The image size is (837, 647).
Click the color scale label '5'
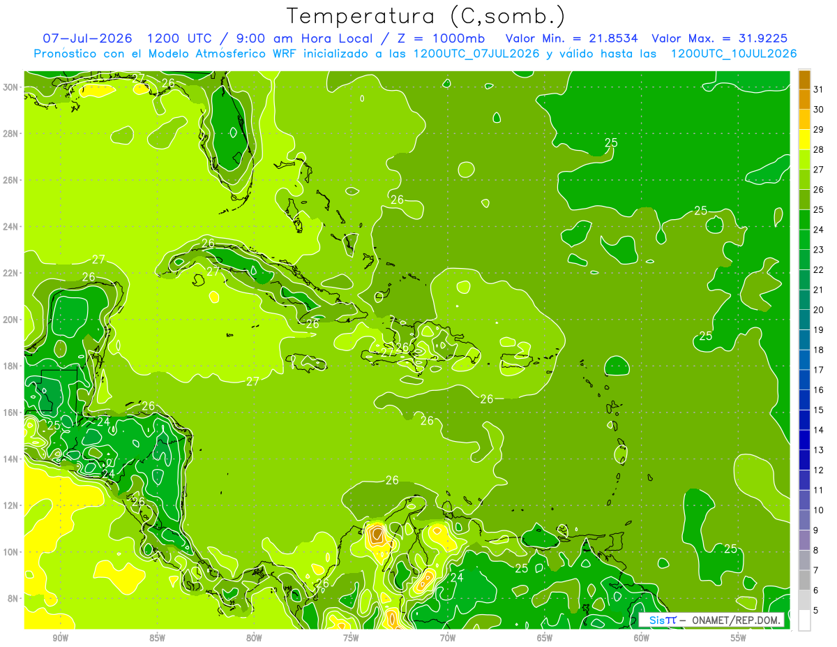point(816,611)
